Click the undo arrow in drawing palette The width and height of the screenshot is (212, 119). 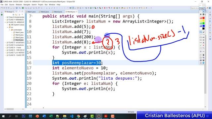(201, 55)
